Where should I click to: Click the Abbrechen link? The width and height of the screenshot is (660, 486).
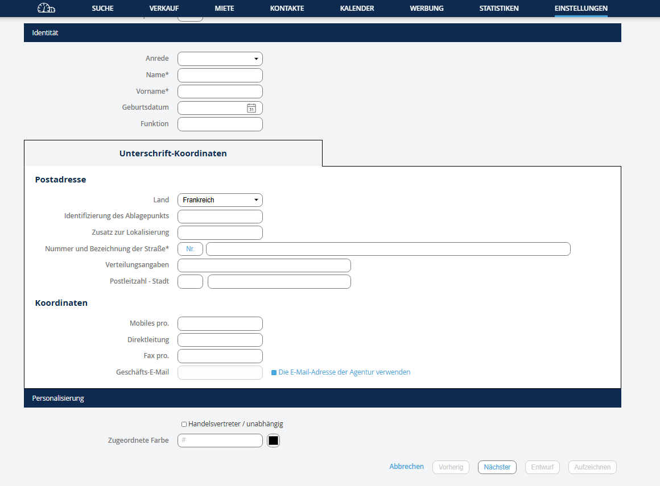(406, 467)
